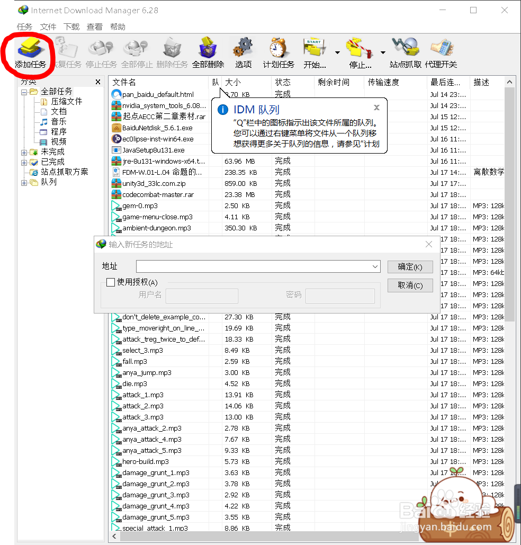Sort by Size (大小) column header
The width and height of the screenshot is (521, 545).
coord(246,83)
